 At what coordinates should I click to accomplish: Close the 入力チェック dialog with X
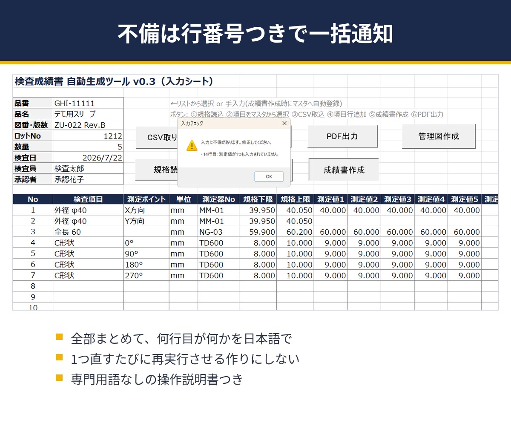[284, 123]
